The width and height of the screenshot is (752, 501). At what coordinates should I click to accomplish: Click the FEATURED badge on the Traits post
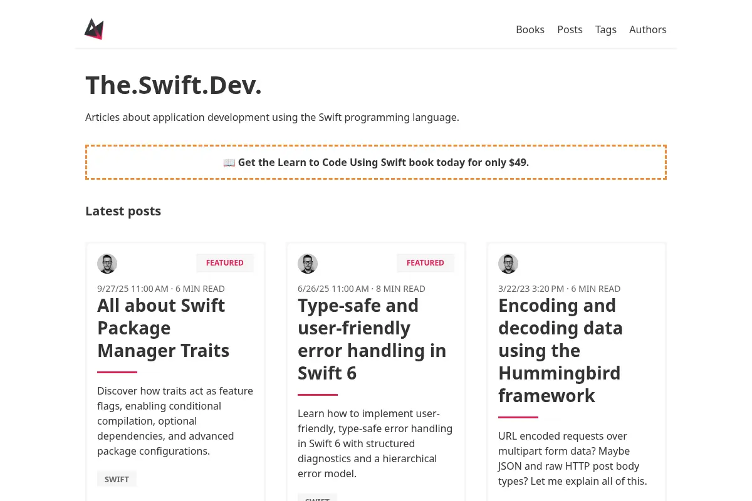tap(225, 263)
